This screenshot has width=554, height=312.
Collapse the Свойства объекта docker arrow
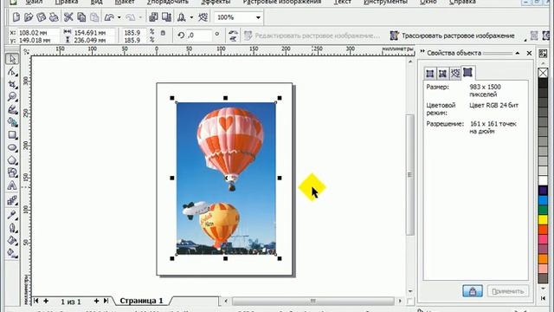[x=518, y=53]
